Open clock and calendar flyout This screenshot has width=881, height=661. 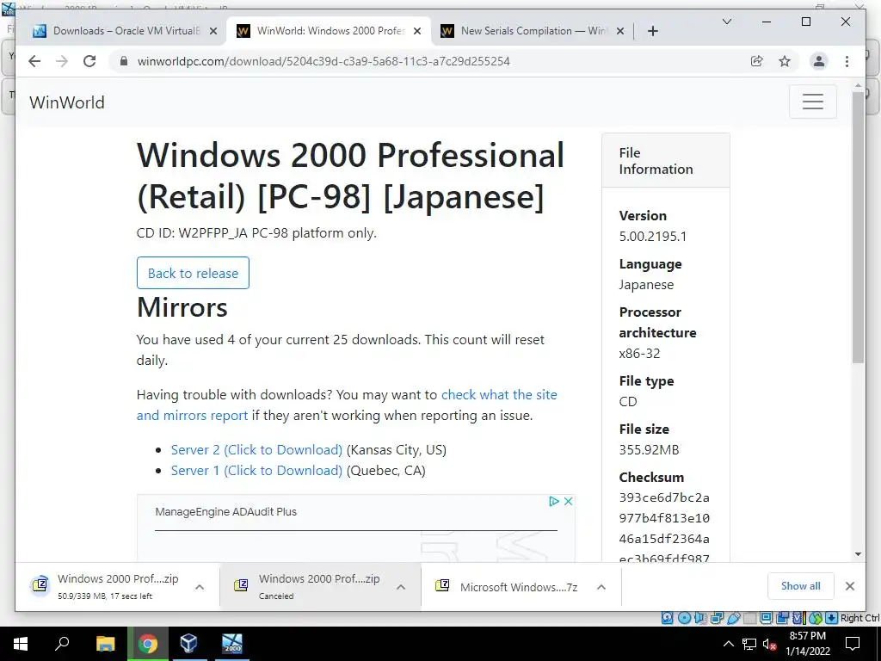[x=807, y=644]
